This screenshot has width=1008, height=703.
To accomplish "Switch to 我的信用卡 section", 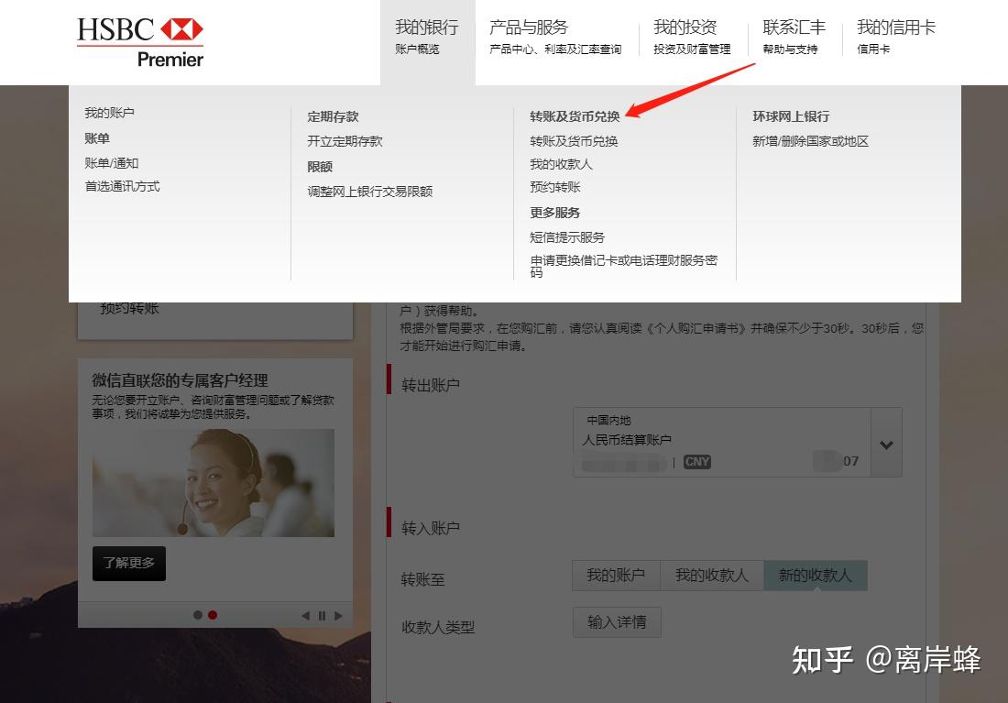I will coord(894,27).
